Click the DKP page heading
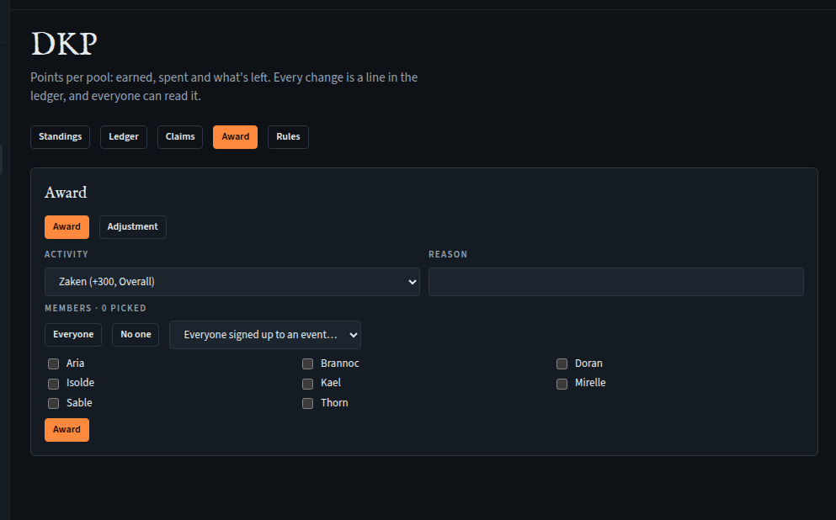The width and height of the screenshot is (836, 520). (x=64, y=44)
